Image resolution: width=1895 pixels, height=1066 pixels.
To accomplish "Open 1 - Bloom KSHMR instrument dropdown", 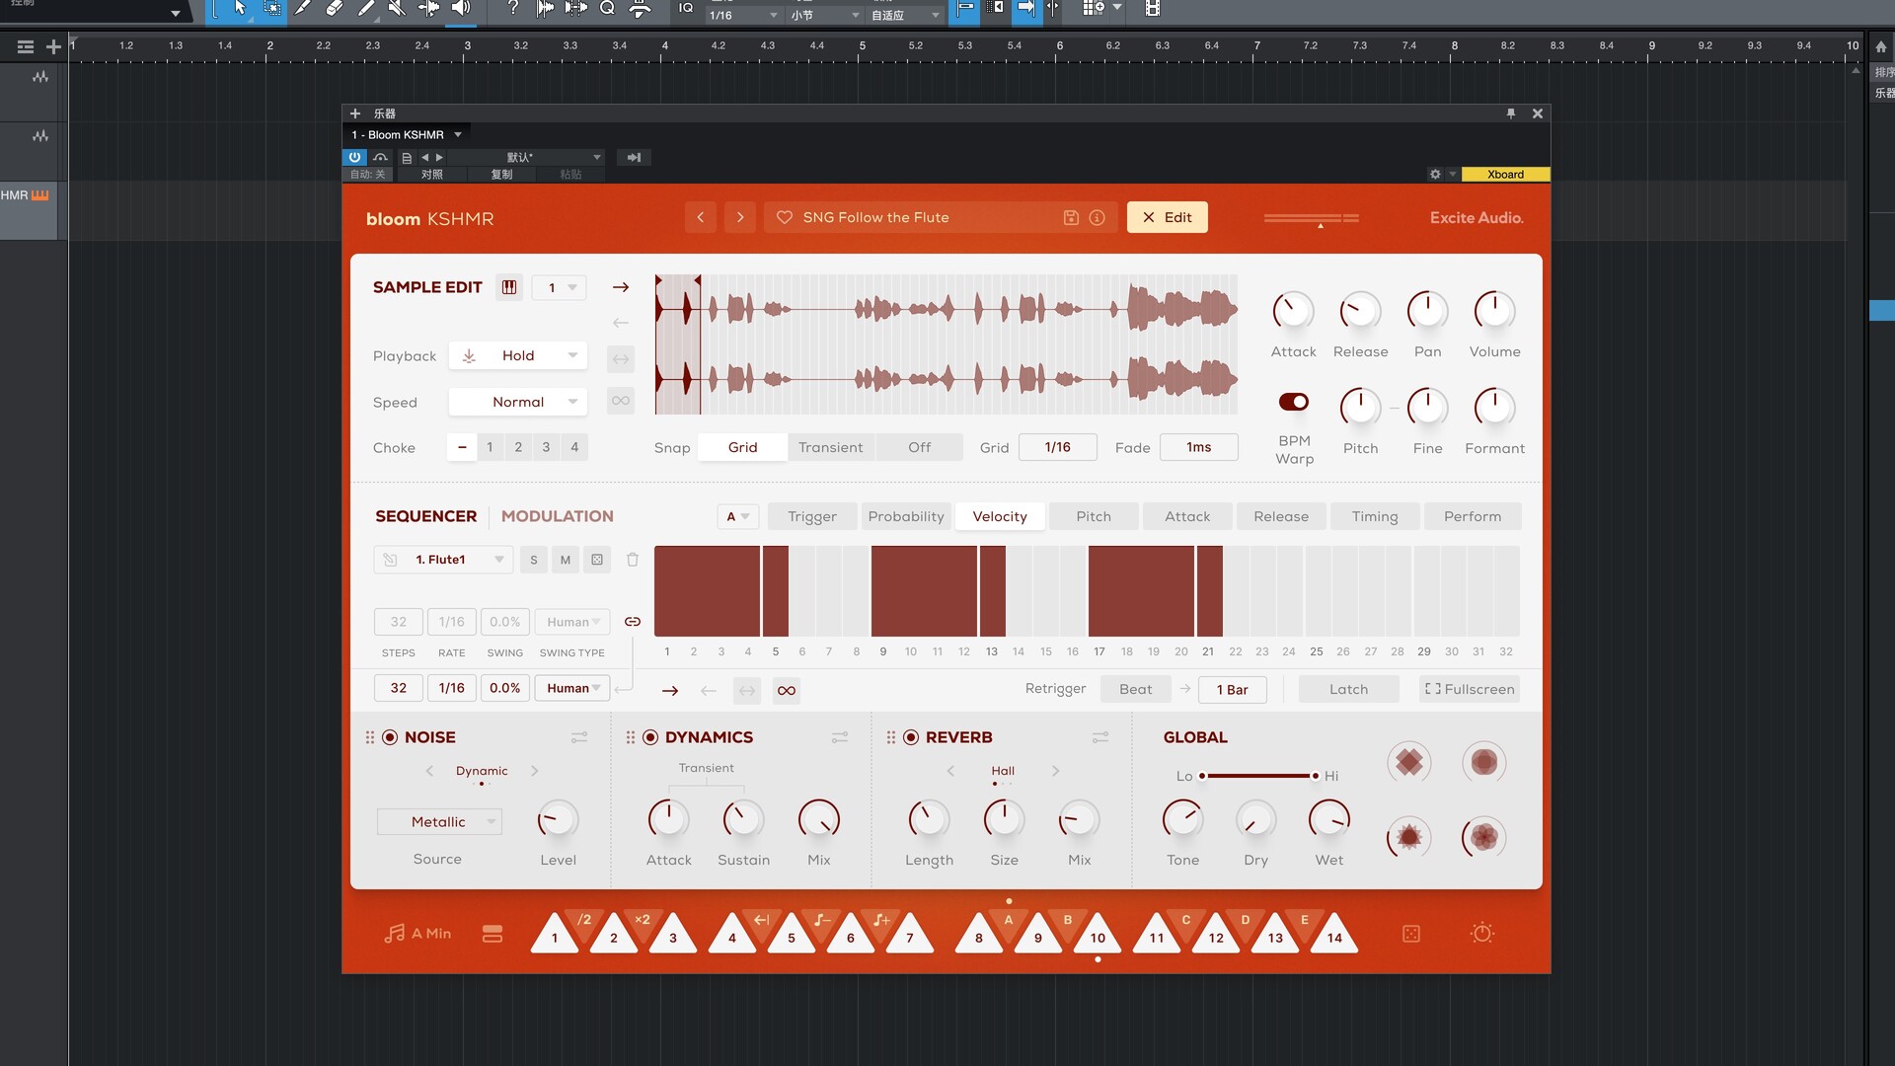I will [407, 134].
